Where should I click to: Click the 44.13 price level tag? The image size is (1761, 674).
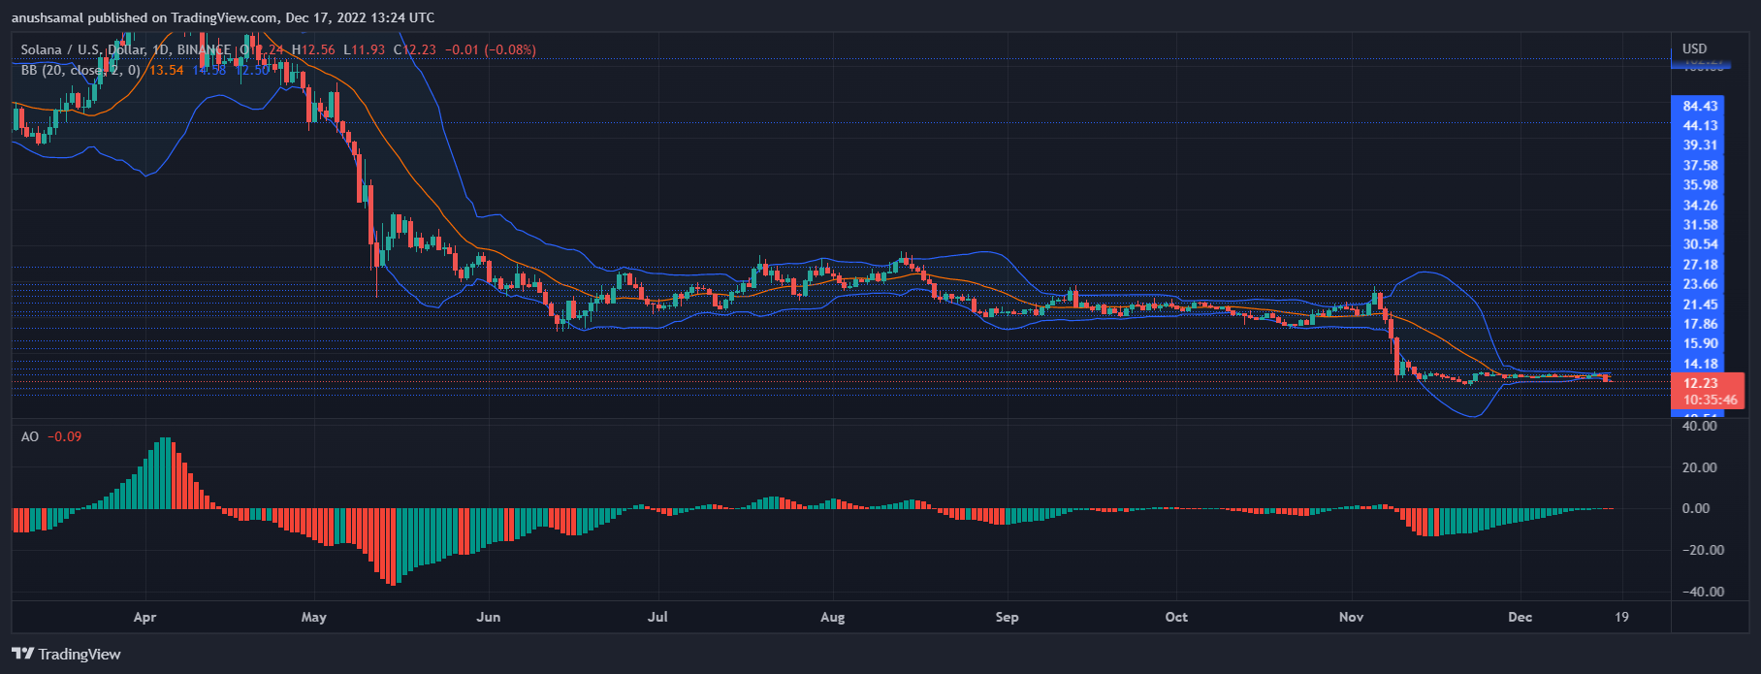tap(1700, 126)
